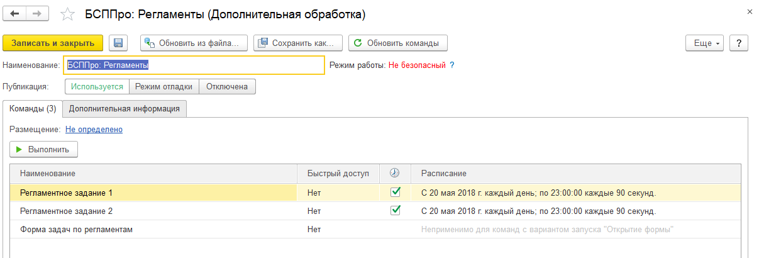
Task: Switch to Дополнительная информация tab
Action: click(x=125, y=108)
